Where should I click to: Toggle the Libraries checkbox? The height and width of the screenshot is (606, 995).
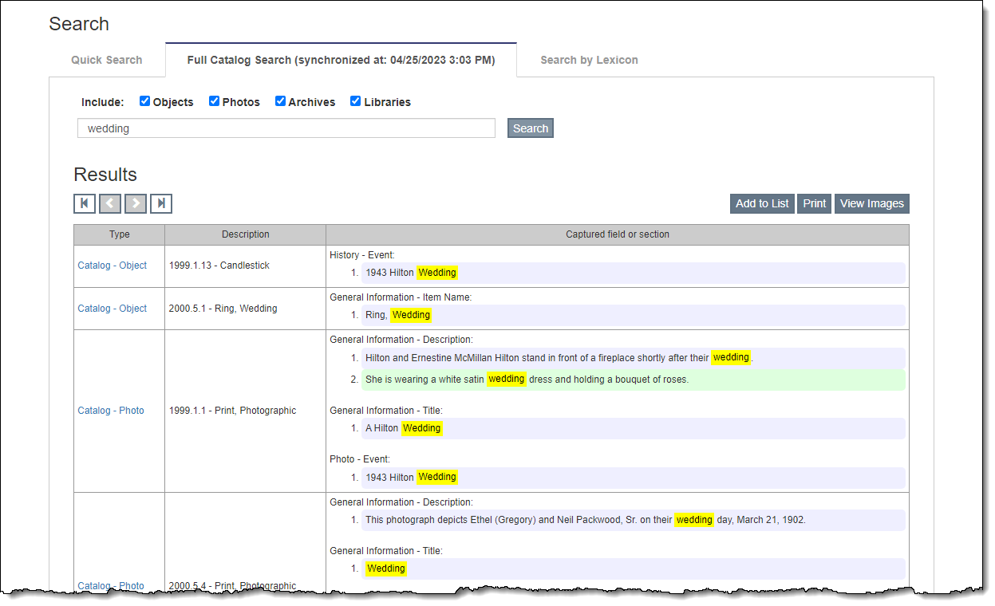tap(356, 101)
